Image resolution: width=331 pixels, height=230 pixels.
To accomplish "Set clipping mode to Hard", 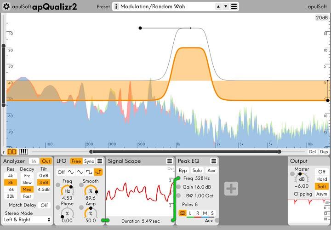I will 321,179.
